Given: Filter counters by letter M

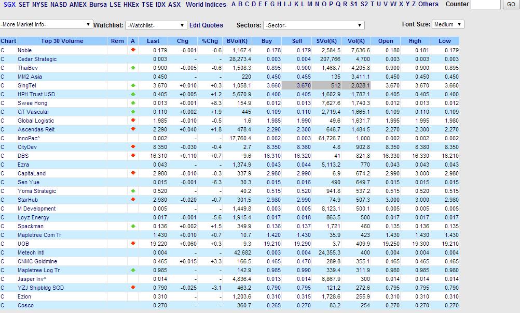Looking at the screenshot, I should 310,4.
